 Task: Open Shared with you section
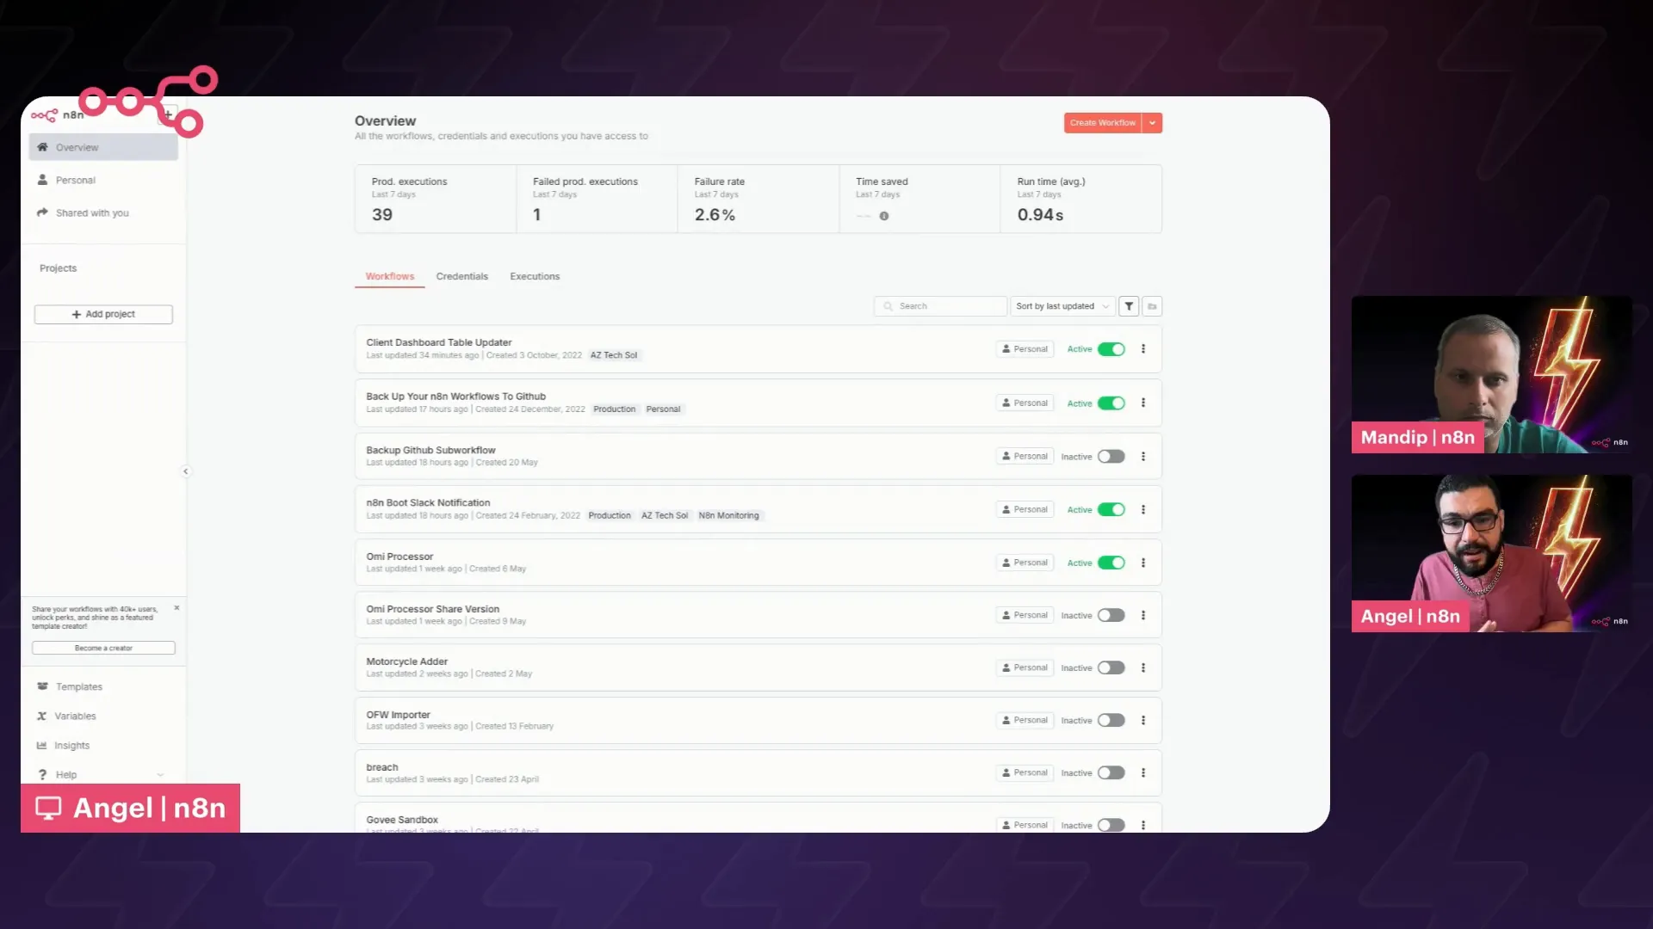92,213
